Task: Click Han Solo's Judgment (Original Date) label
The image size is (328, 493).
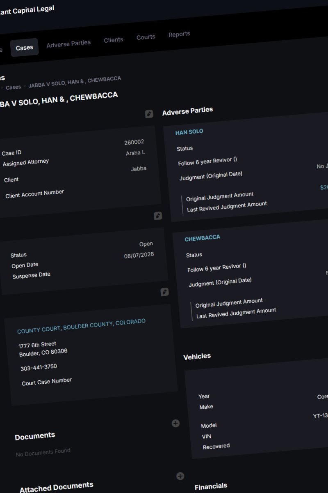Action: 211,176
